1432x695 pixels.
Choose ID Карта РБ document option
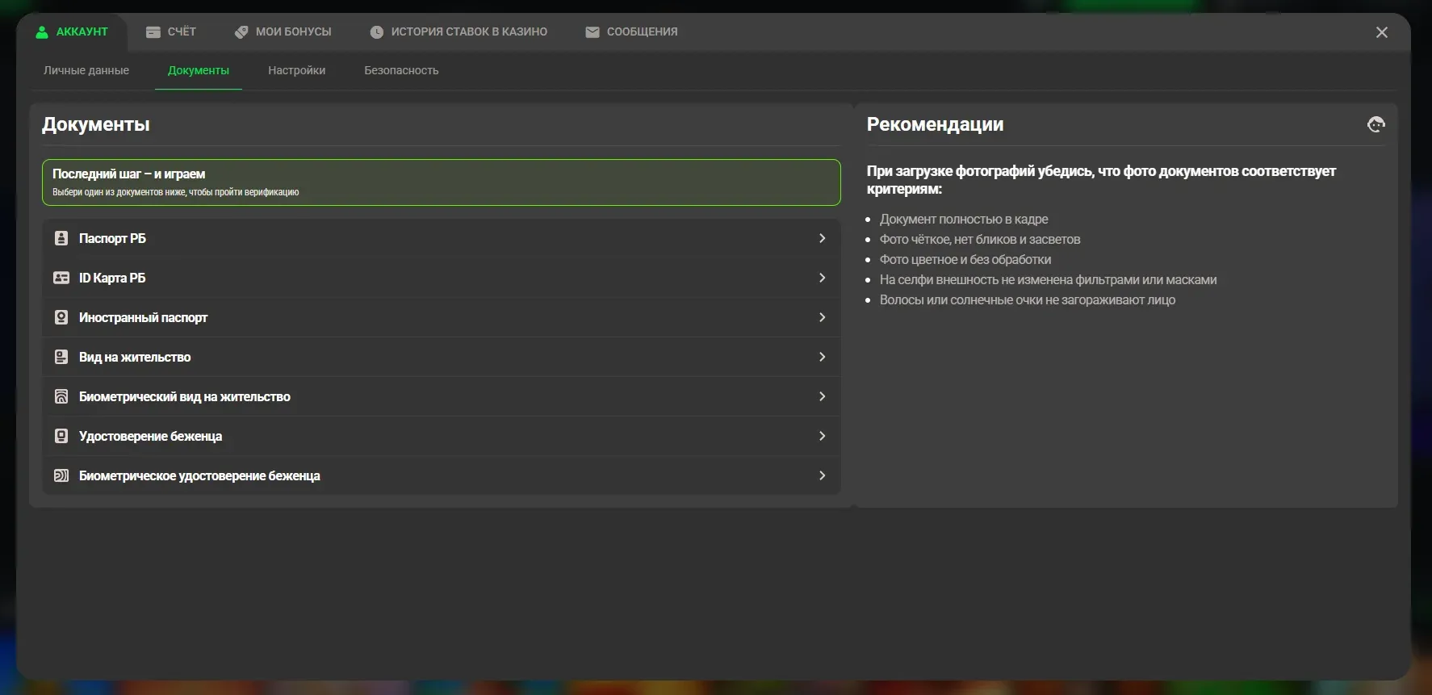[442, 278]
